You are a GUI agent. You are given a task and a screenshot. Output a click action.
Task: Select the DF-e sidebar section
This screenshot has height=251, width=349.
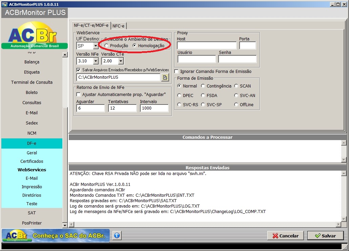pyautogui.click(x=32, y=143)
